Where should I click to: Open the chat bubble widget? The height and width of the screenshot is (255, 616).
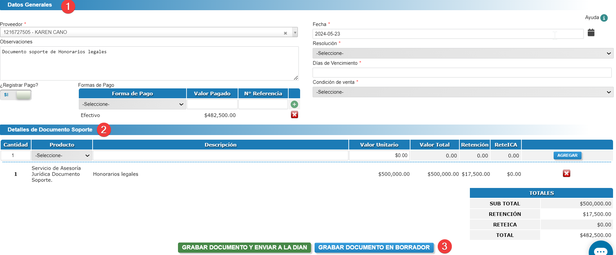point(601,250)
